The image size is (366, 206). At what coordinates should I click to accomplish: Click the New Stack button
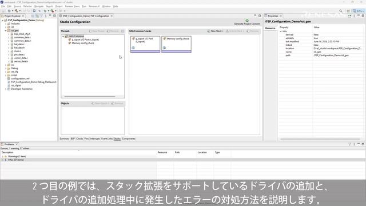click(x=215, y=31)
